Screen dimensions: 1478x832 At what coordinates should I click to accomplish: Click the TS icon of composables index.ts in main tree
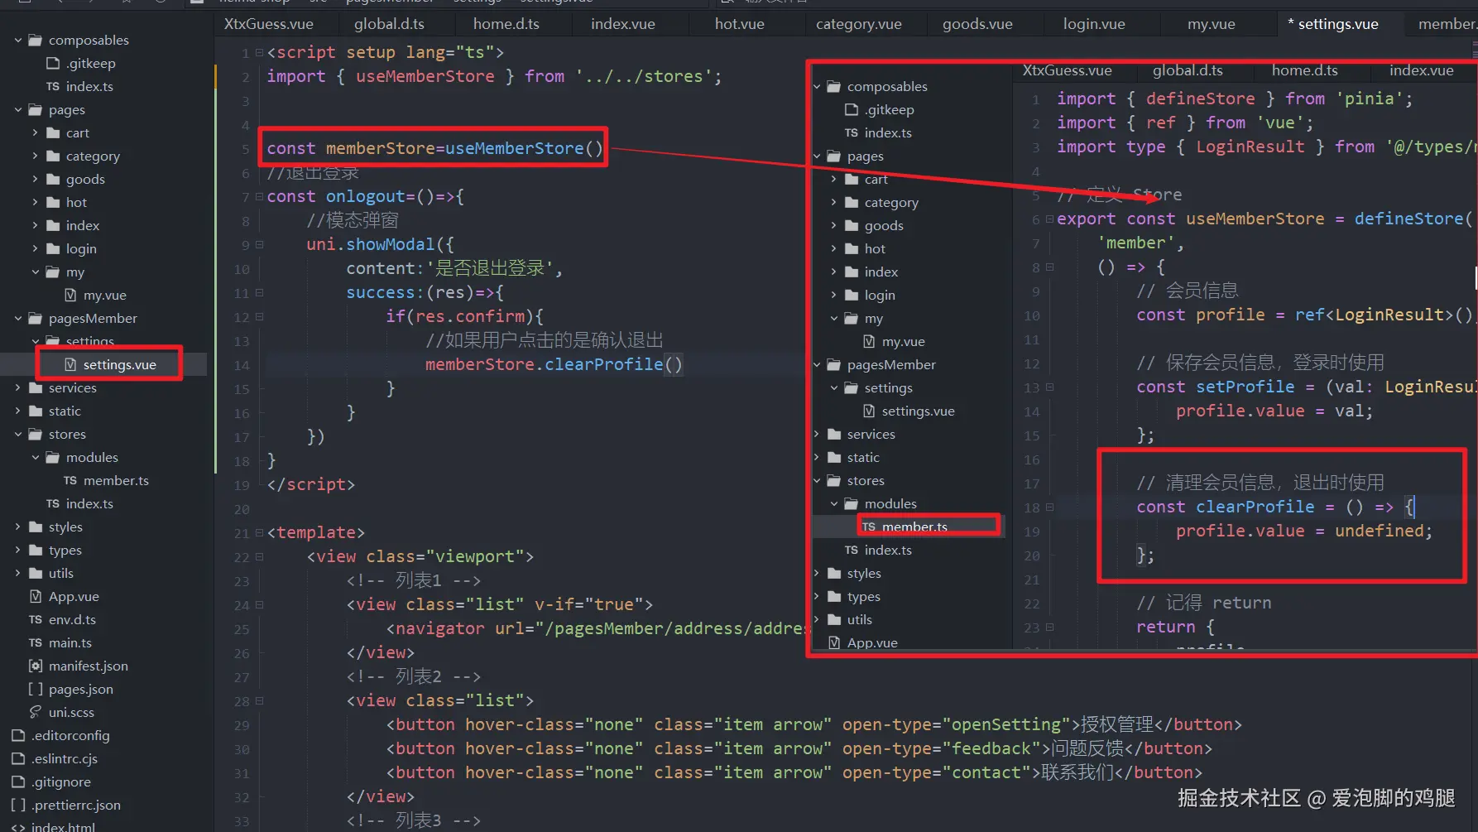click(53, 86)
